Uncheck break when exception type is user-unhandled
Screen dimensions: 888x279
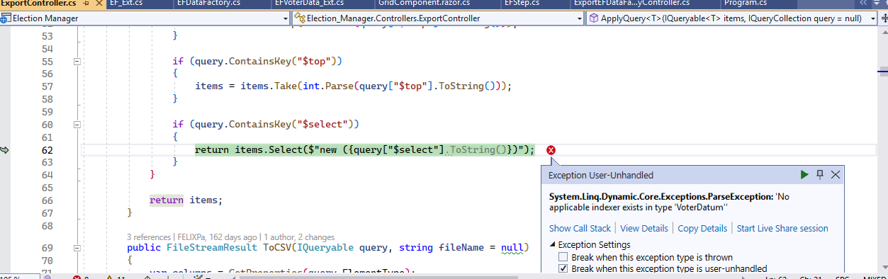[x=563, y=268]
